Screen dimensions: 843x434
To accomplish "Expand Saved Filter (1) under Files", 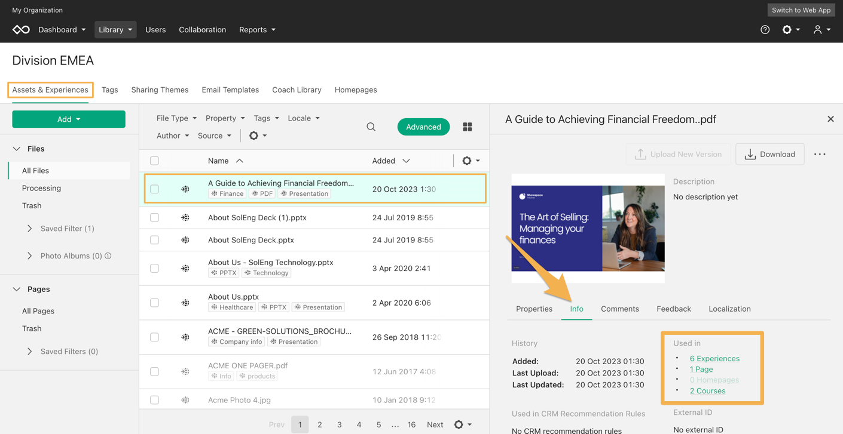I will pyautogui.click(x=29, y=229).
